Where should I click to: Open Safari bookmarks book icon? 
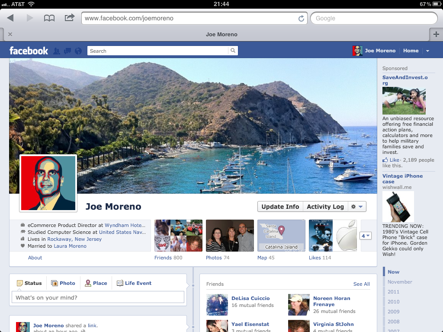point(49,18)
